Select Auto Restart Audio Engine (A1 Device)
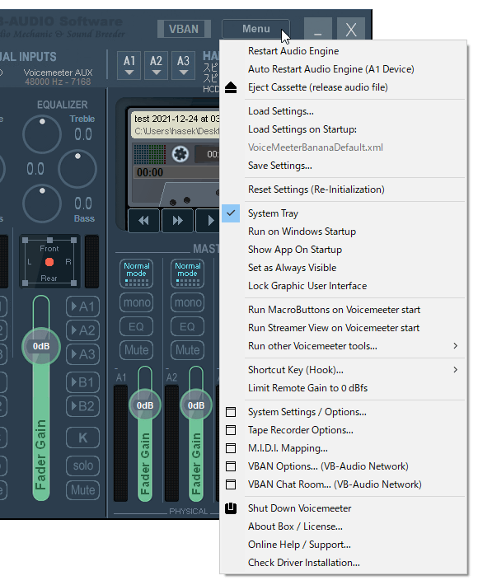The width and height of the screenshot is (478, 585). (x=343, y=69)
